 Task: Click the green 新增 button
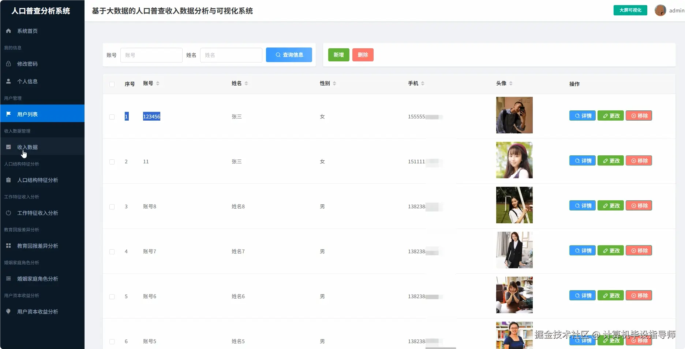tap(339, 55)
